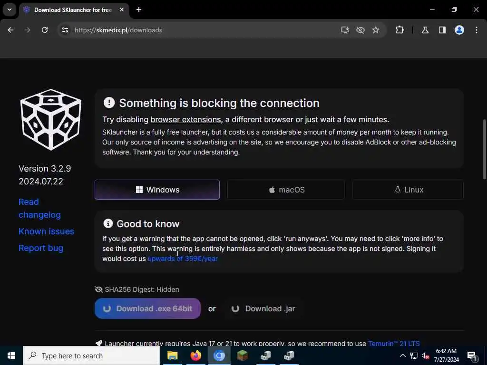Click the Good to know heading
This screenshot has width=487, height=365.
click(148, 224)
